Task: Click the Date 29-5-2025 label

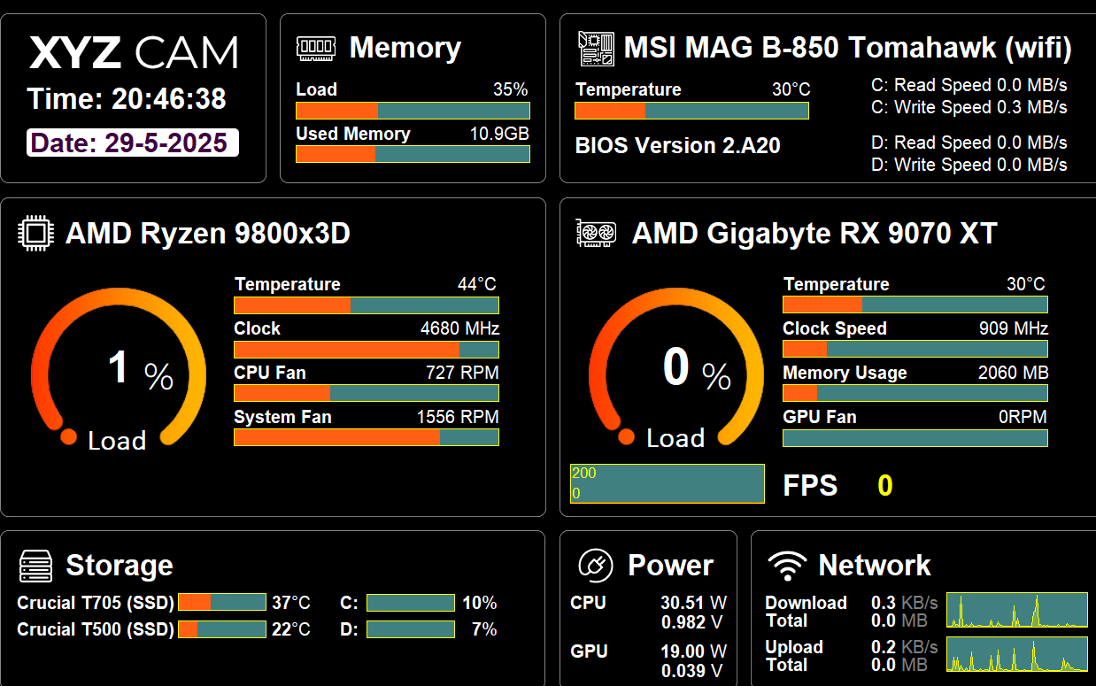Action: point(133,143)
